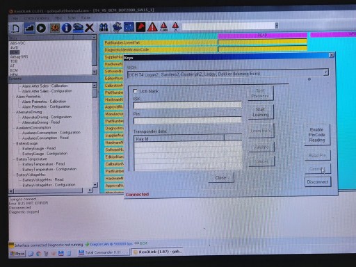Click the black X stop icon
Screen dimensions: 356x267
point(90,28)
